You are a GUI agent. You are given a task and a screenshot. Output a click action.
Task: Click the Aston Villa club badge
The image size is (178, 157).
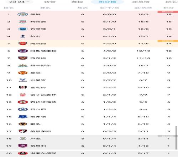tap(23, 51)
